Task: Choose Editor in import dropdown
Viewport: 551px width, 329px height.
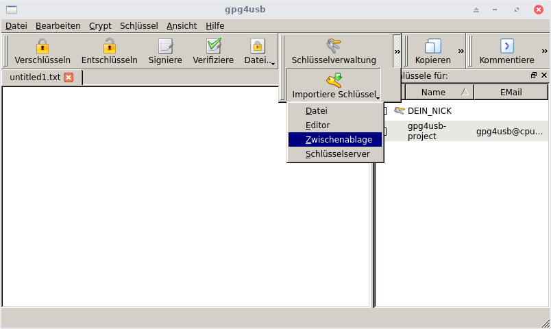Action: click(335, 125)
